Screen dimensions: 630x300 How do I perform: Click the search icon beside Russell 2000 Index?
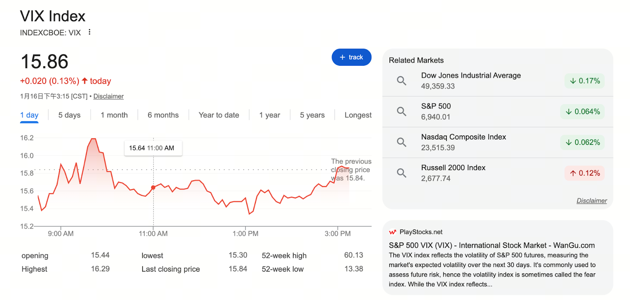[401, 173]
